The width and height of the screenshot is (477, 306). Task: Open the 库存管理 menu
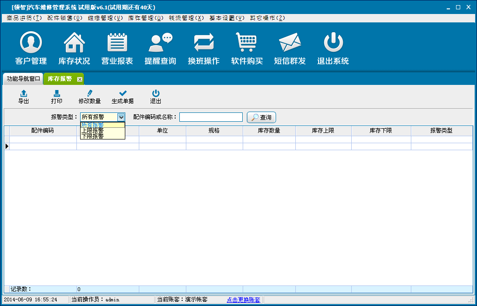pos(145,18)
